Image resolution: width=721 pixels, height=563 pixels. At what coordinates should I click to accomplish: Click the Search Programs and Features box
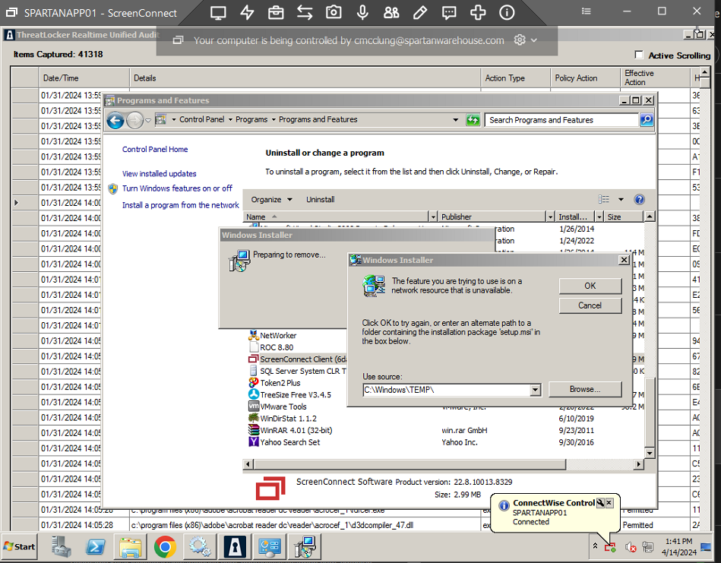pyautogui.click(x=561, y=120)
